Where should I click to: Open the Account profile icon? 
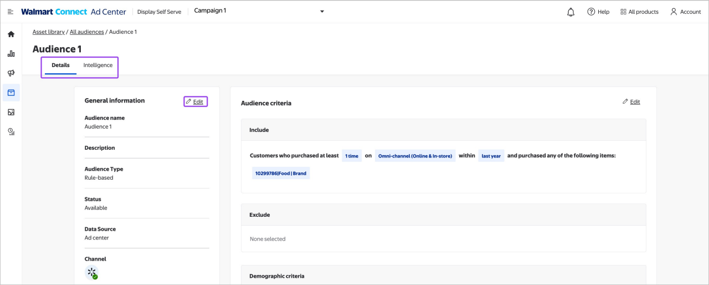[674, 12]
